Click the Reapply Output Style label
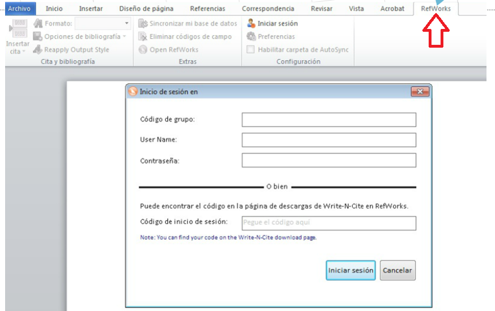Image resolution: width=495 pixels, height=311 pixels. (x=77, y=49)
